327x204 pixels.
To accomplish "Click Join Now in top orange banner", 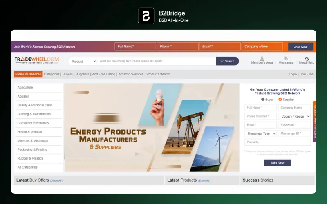I will tap(300, 47).
